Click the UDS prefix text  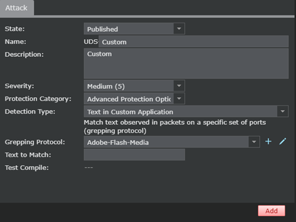tap(91, 41)
